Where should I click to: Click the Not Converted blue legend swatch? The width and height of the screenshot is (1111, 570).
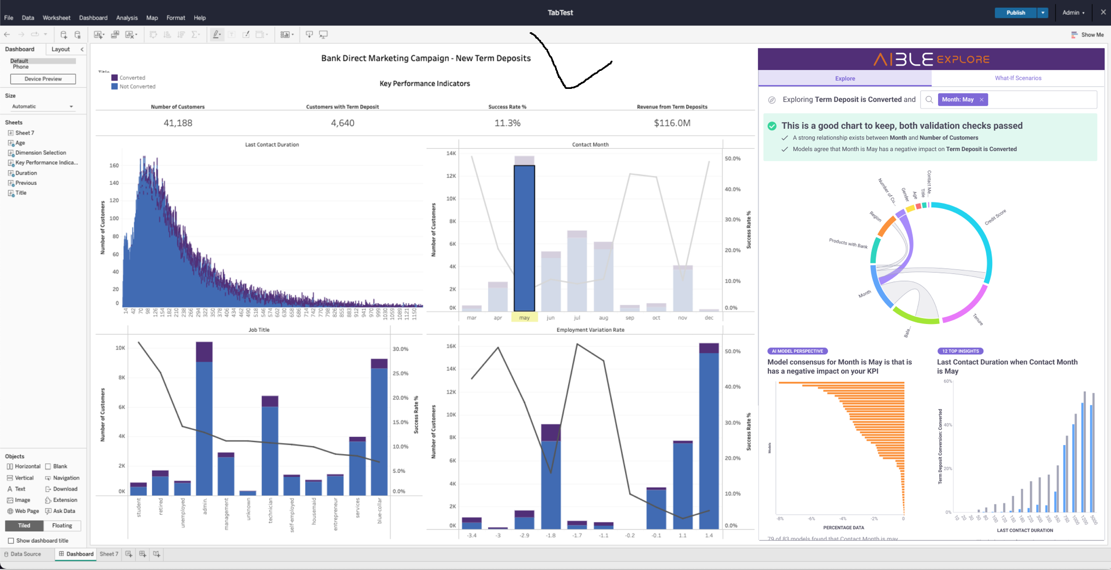click(x=115, y=86)
